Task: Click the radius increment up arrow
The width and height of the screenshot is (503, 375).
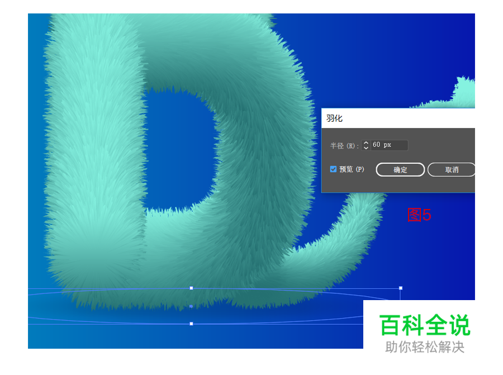Action: tap(366, 143)
